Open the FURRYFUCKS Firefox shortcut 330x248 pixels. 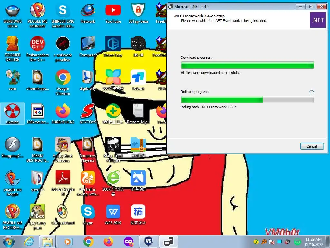[x=63, y=113]
